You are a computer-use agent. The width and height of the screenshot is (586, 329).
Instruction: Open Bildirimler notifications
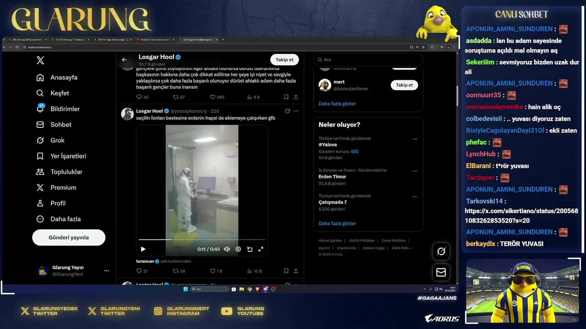(x=58, y=109)
